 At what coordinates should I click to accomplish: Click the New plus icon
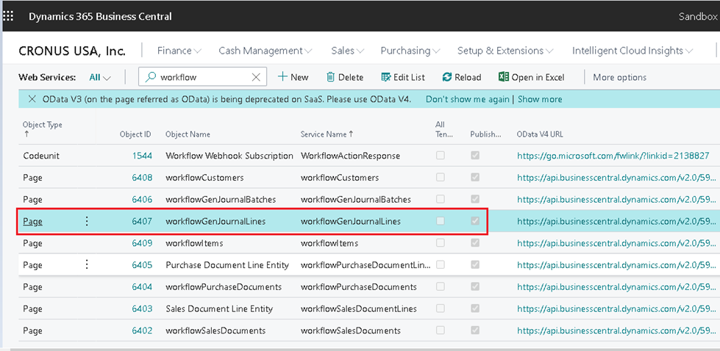click(x=282, y=77)
